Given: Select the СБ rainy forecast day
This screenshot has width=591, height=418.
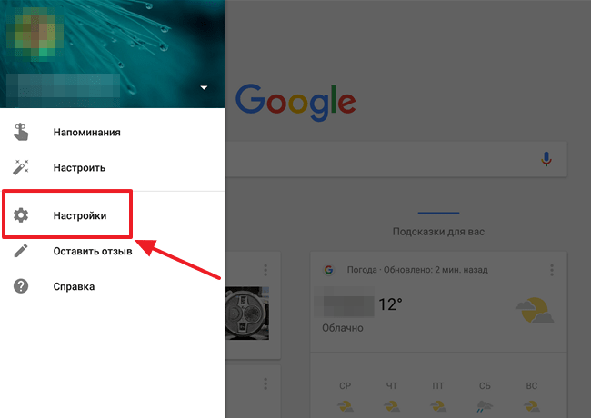Looking at the screenshot, I should pyautogui.click(x=485, y=397).
